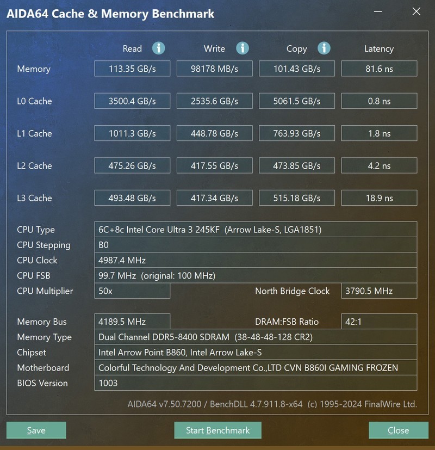Select L0 Cache write value 2535.6 GB/s
Image resolution: width=435 pixels, height=450 pixels.
214,101
